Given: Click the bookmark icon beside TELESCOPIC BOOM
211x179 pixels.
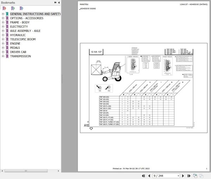Looking at the screenshot, I should tap(7, 39).
